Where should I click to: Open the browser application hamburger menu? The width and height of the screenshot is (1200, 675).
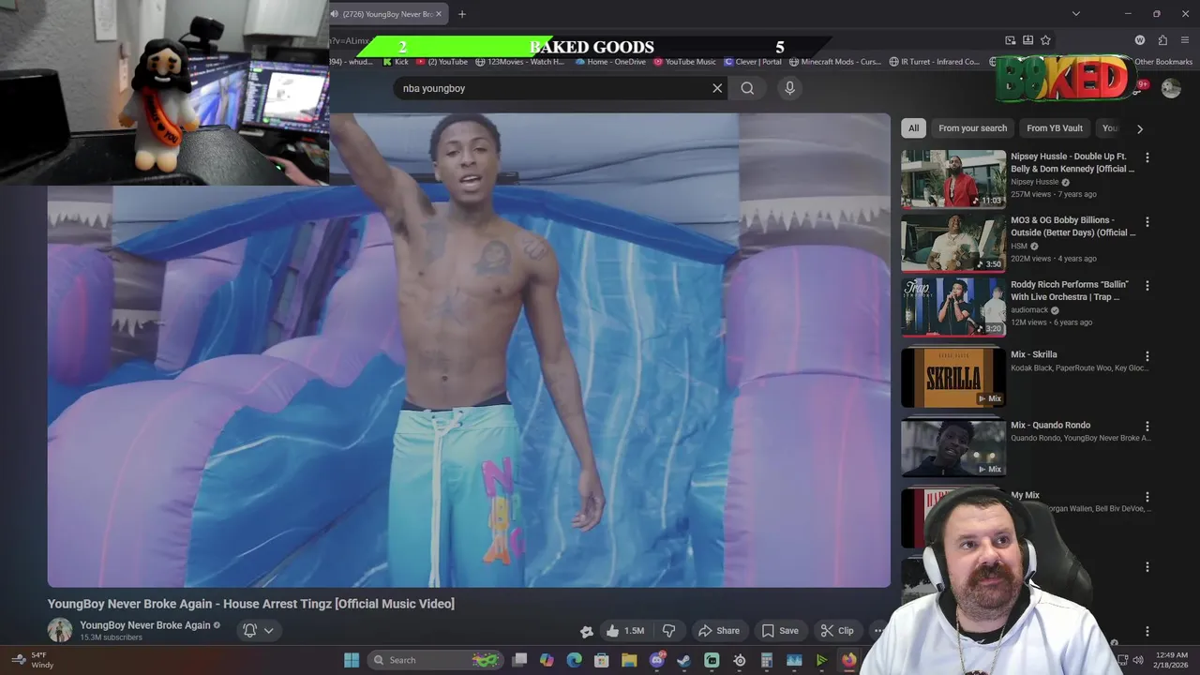pyautogui.click(x=1185, y=40)
